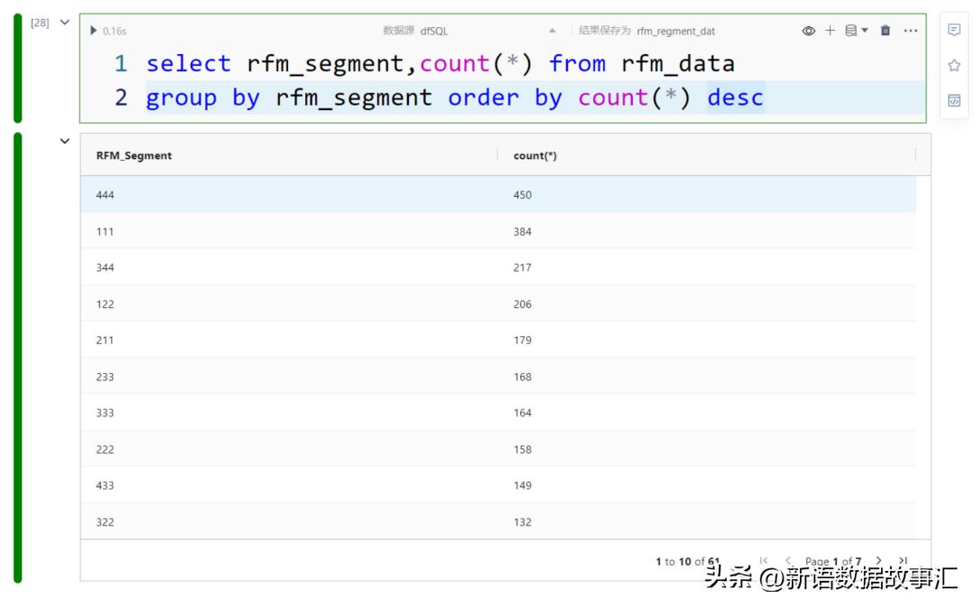Delete the cell with trash icon
Viewport: 975px width, 607px height.
click(886, 31)
